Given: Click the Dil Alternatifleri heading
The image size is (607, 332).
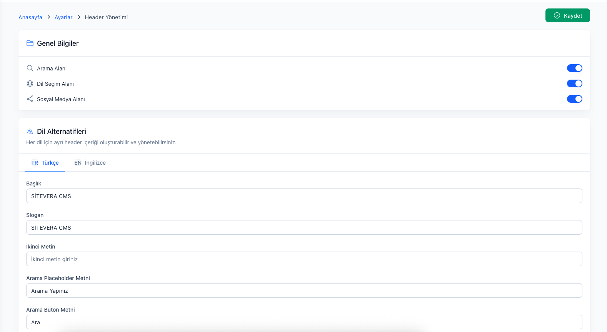Looking at the screenshot, I should click(x=62, y=132).
